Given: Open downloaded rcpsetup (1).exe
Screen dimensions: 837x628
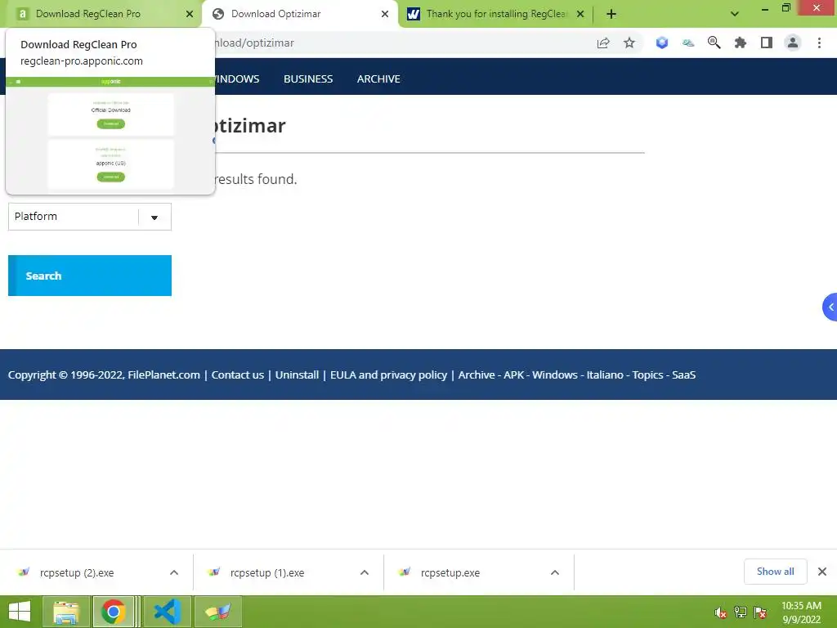Looking at the screenshot, I should [x=267, y=572].
